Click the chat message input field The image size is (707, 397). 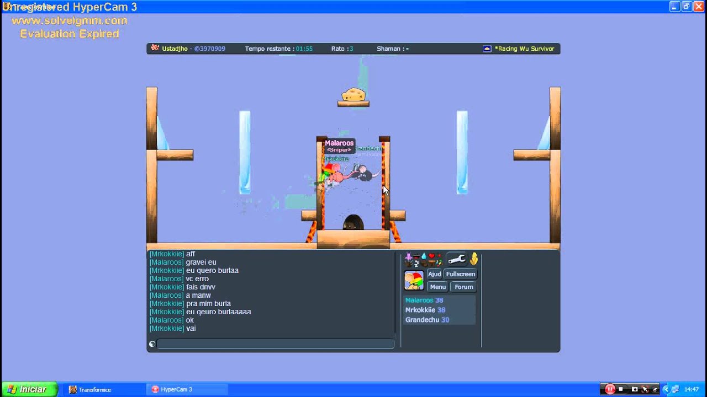point(276,344)
